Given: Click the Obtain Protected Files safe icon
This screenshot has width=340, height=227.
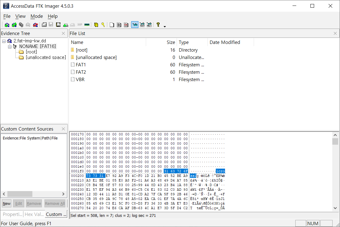Looking at the screenshot, I should point(96,25).
